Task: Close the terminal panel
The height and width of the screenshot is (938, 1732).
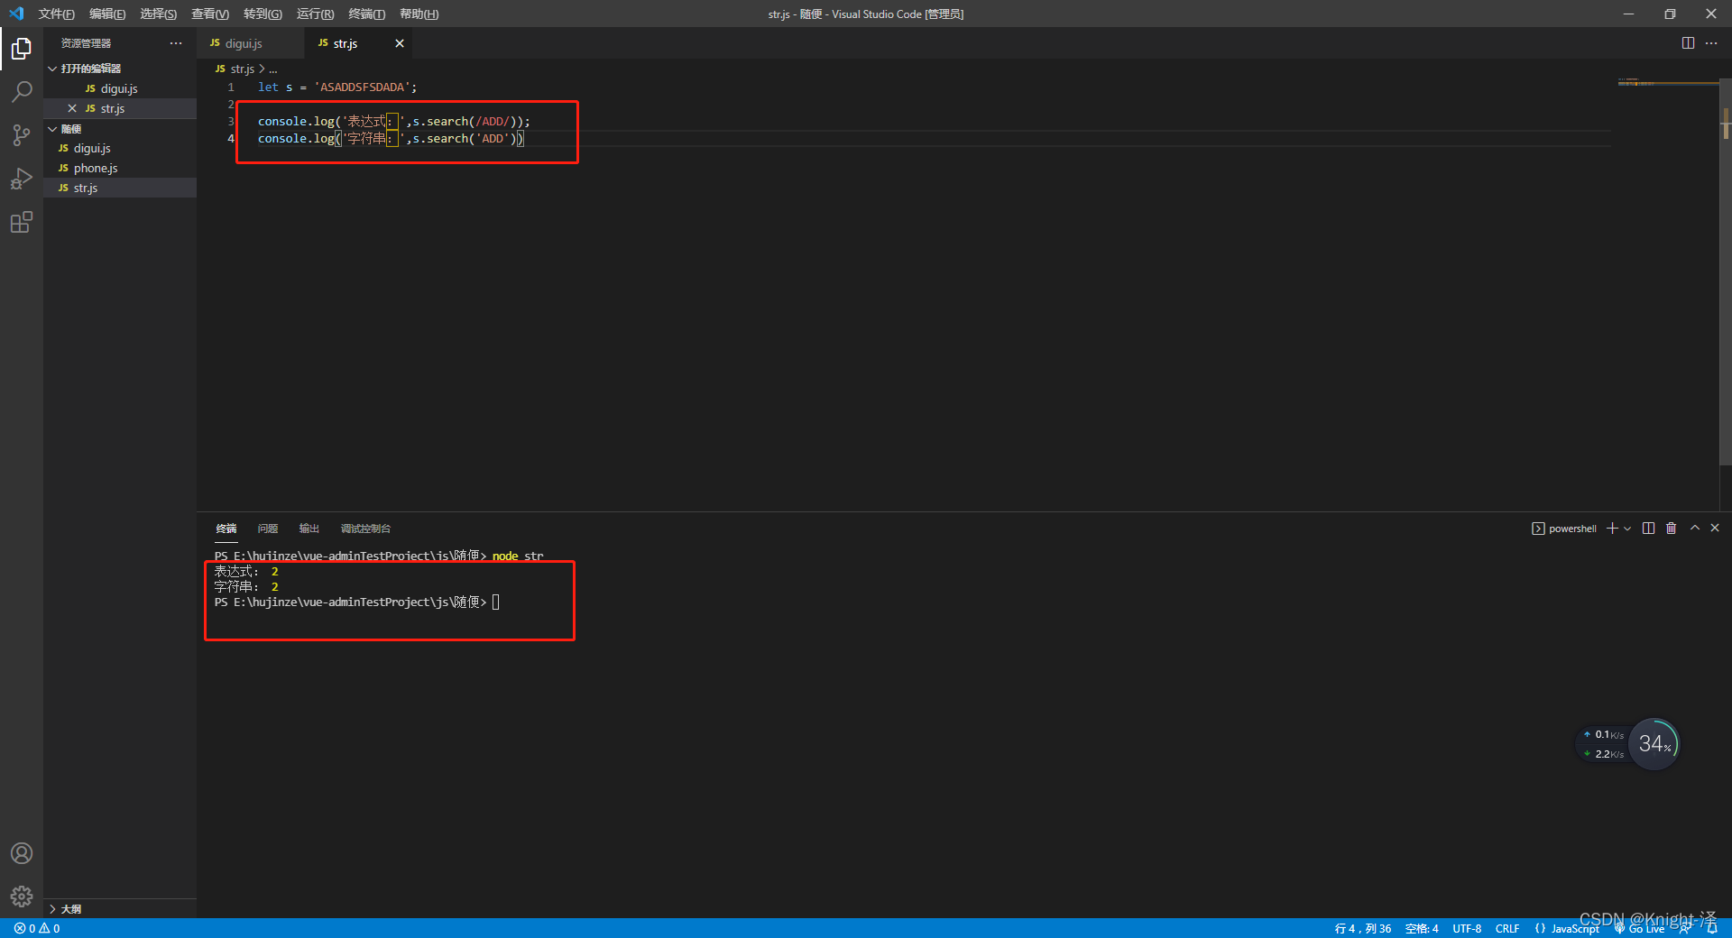Action: 1715,529
